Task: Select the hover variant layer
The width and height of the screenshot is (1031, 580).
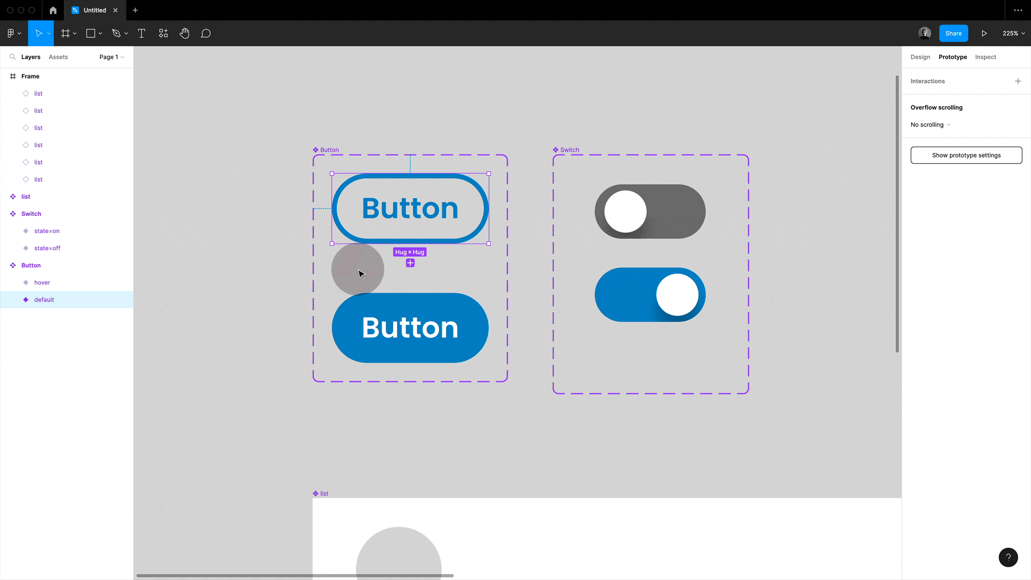Action: tap(42, 282)
